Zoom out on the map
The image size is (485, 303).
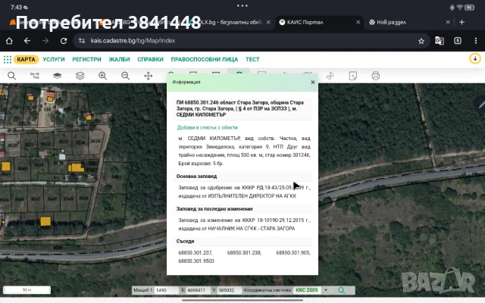(x=125, y=75)
